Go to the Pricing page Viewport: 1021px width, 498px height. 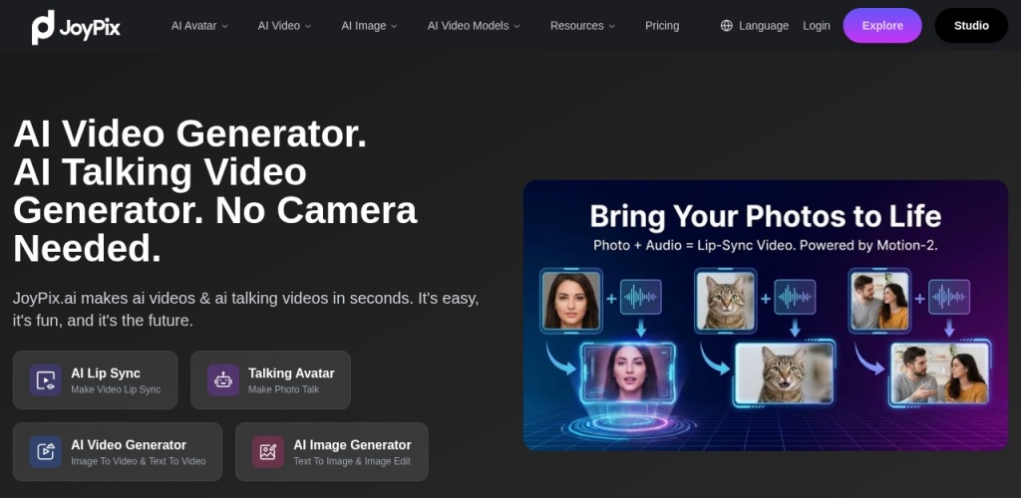point(662,25)
